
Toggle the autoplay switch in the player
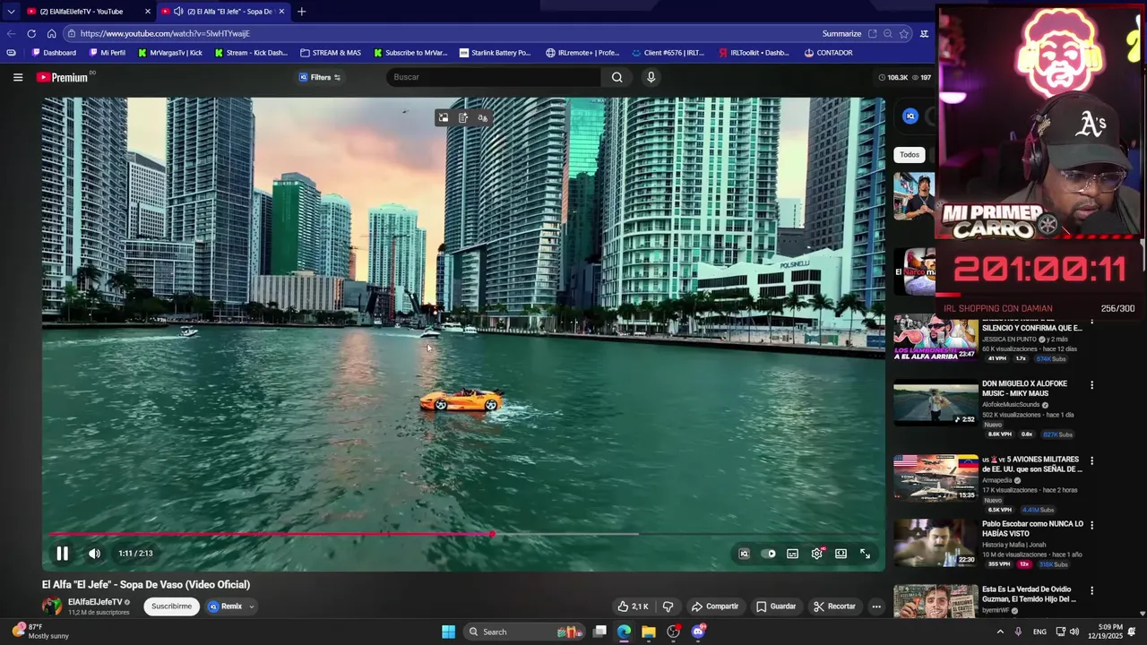(x=769, y=554)
